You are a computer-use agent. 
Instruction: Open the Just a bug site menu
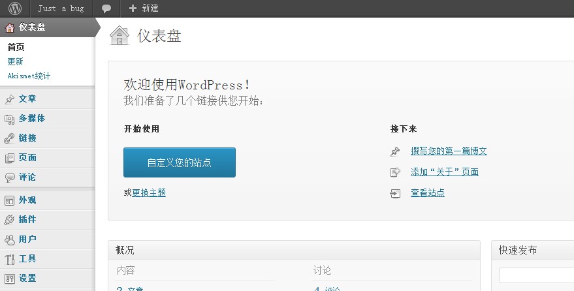tap(61, 8)
